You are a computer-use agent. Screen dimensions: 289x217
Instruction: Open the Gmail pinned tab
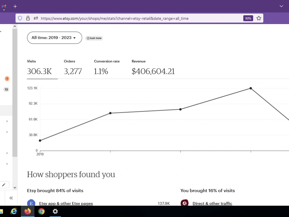4,7
